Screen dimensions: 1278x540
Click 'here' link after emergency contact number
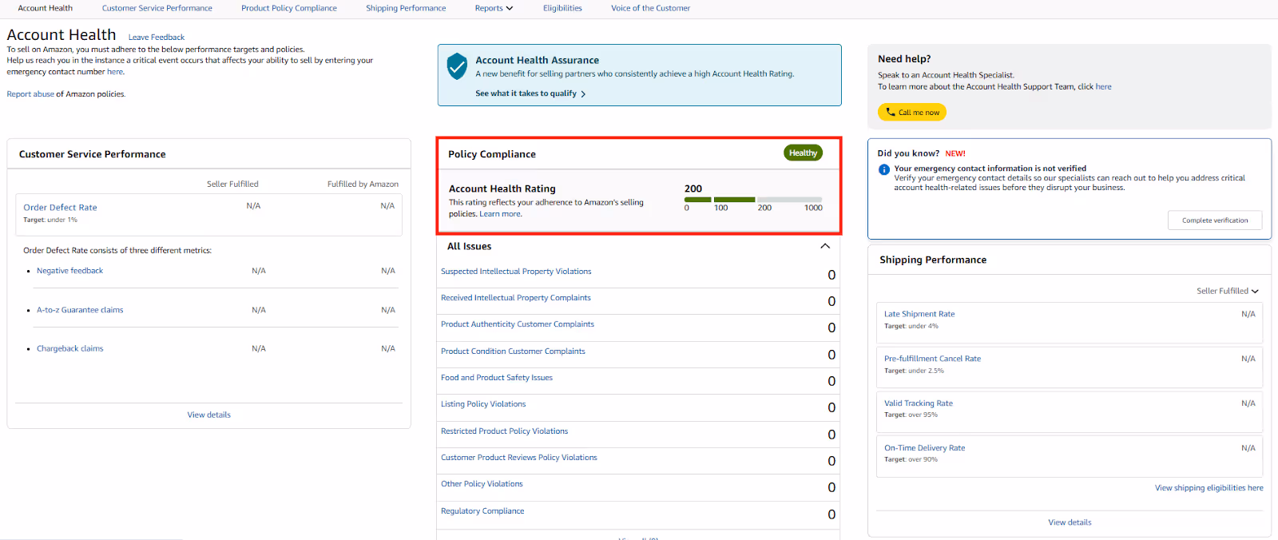(115, 72)
